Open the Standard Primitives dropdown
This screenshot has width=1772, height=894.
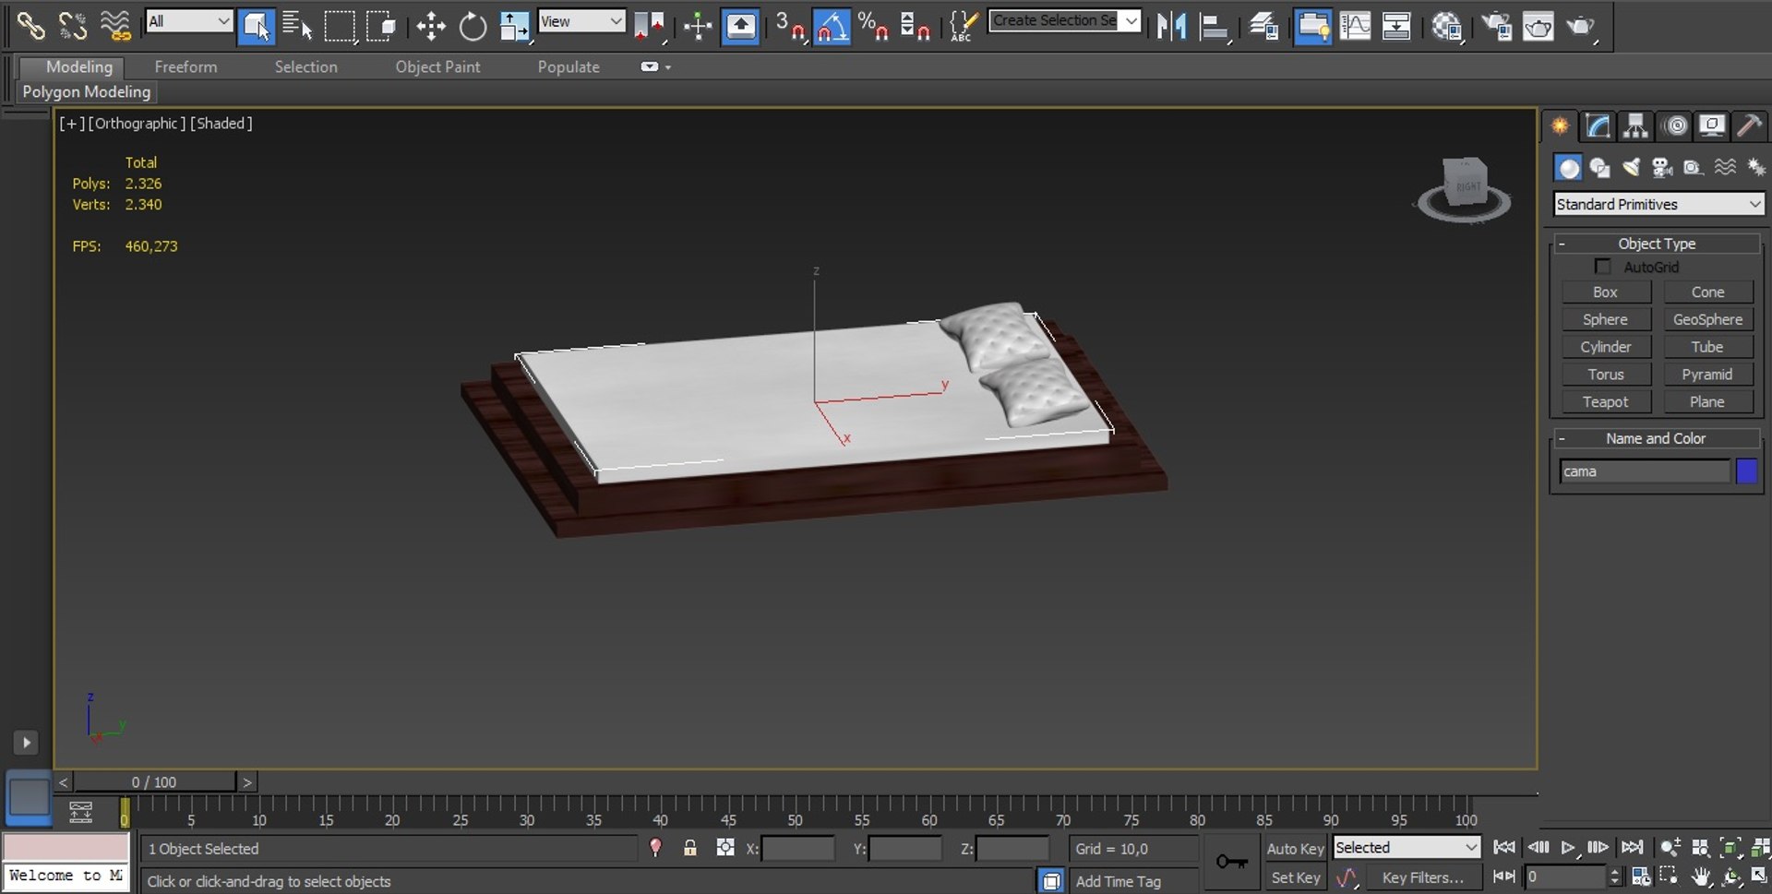coord(1658,204)
